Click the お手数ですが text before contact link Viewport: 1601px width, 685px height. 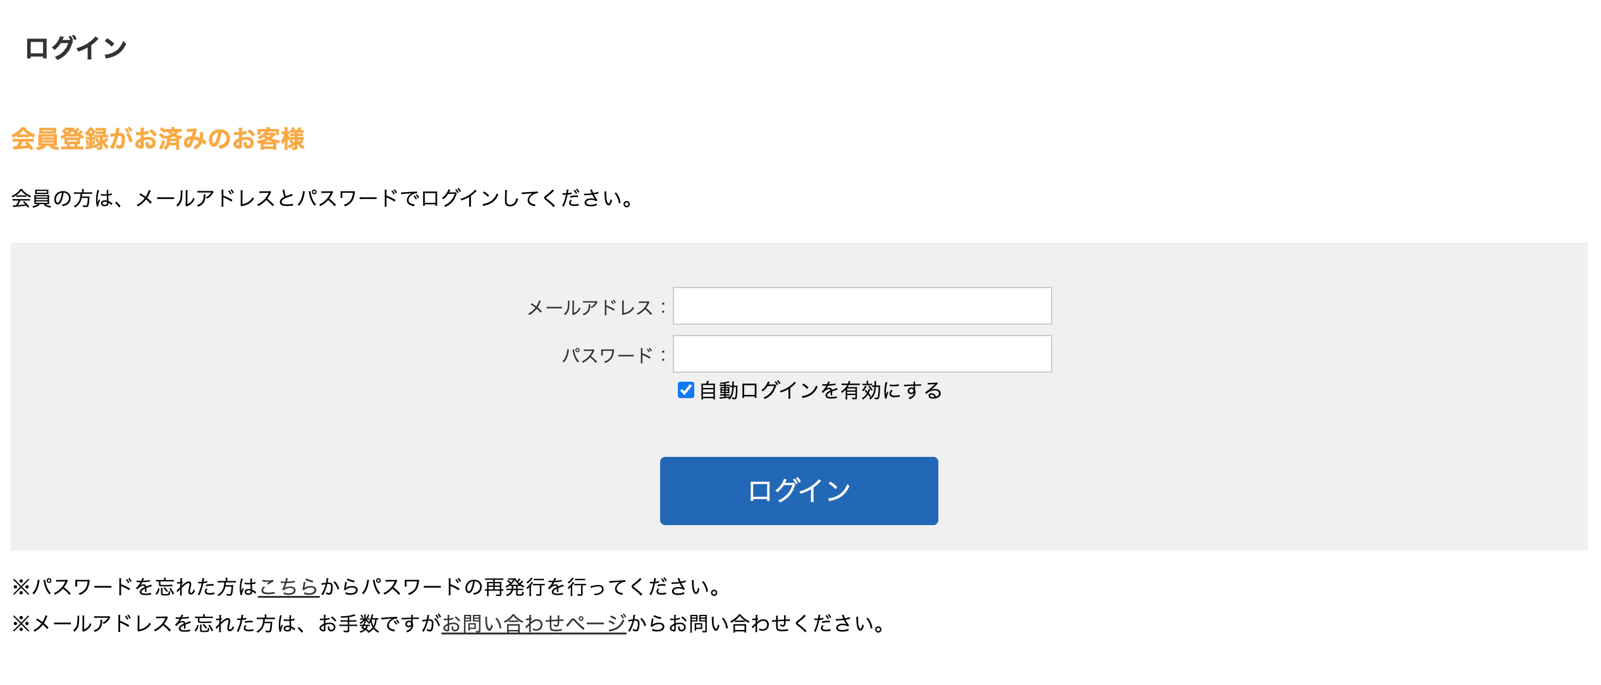coord(379,624)
